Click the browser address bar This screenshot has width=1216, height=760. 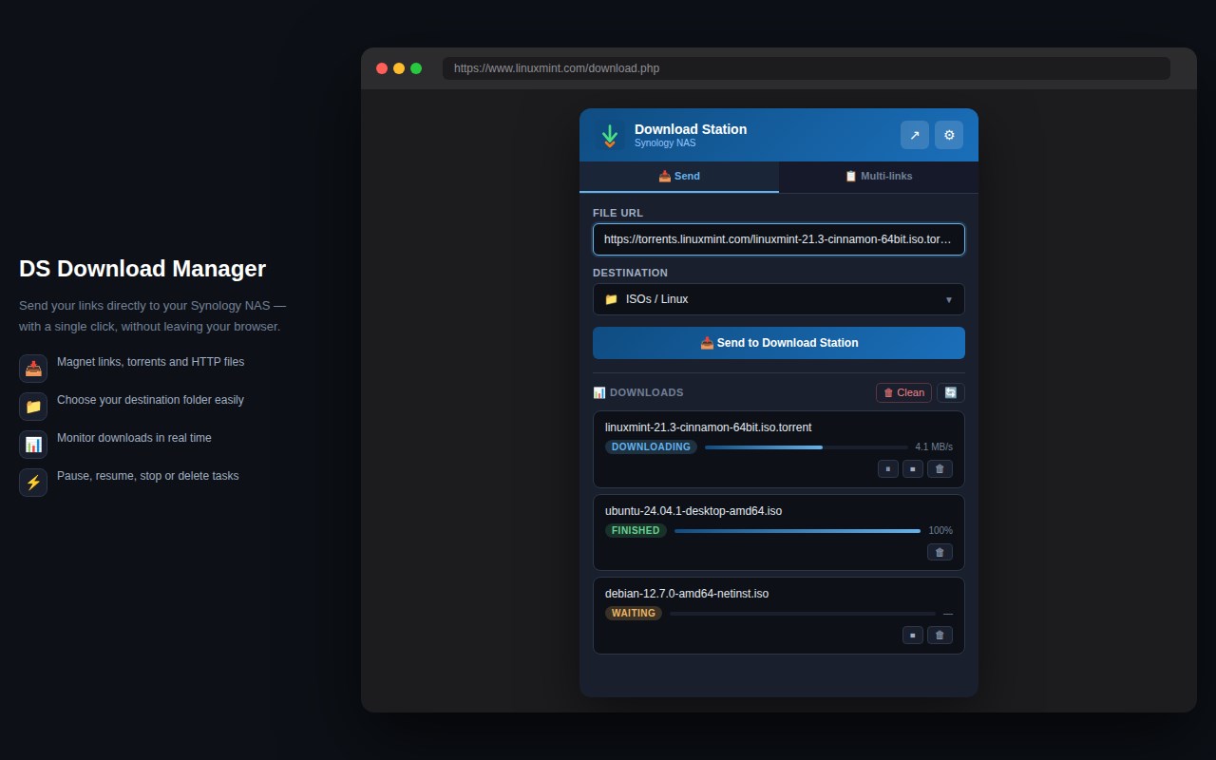pos(807,68)
